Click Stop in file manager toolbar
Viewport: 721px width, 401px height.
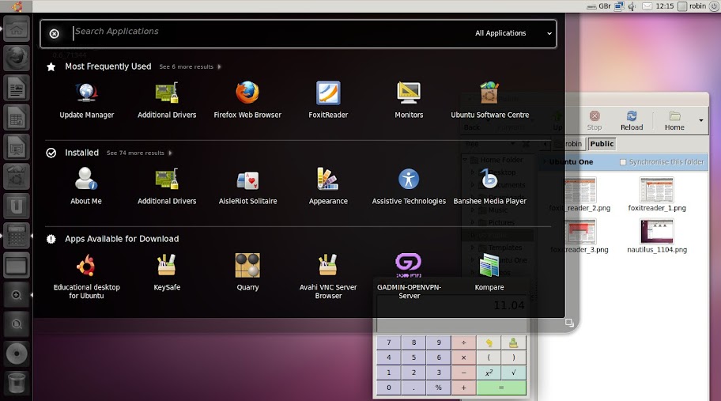[594, 120]
